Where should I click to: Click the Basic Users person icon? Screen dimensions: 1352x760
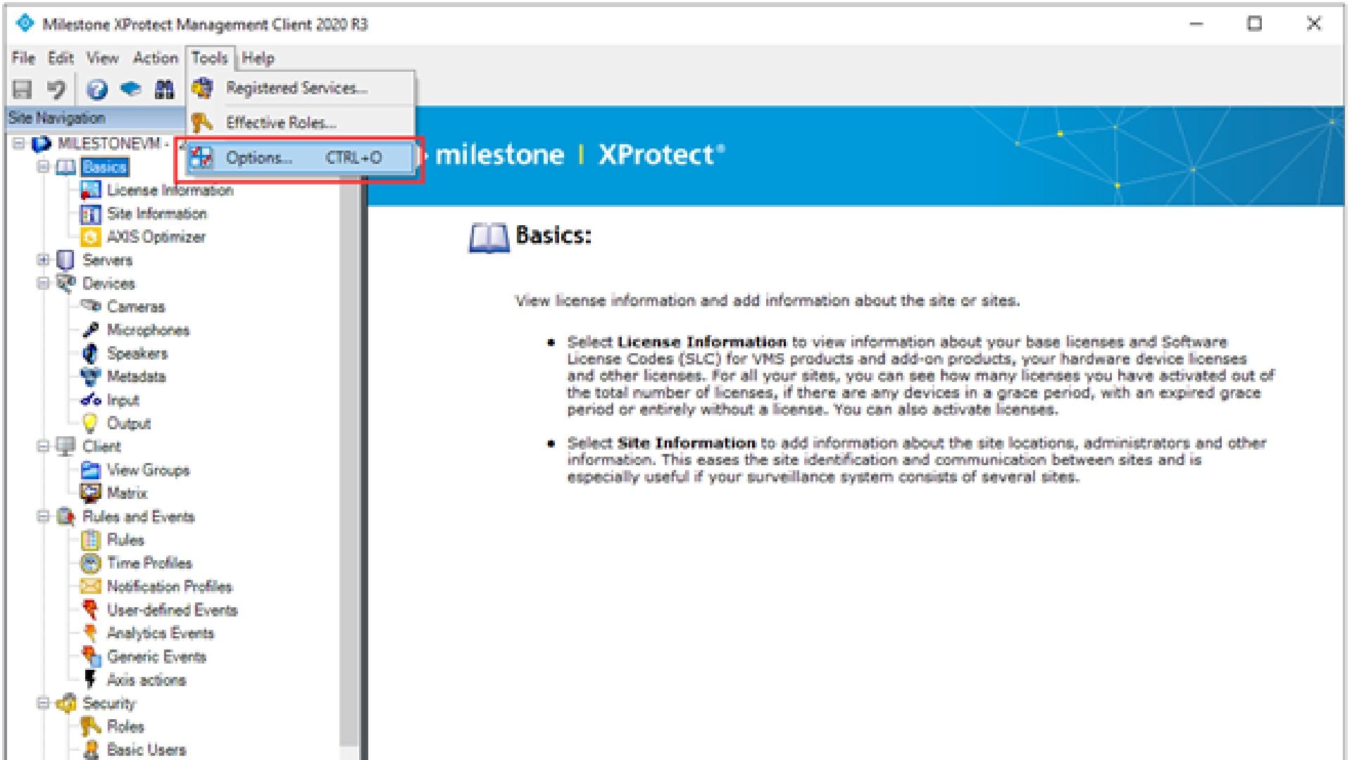tap(90, 749)
